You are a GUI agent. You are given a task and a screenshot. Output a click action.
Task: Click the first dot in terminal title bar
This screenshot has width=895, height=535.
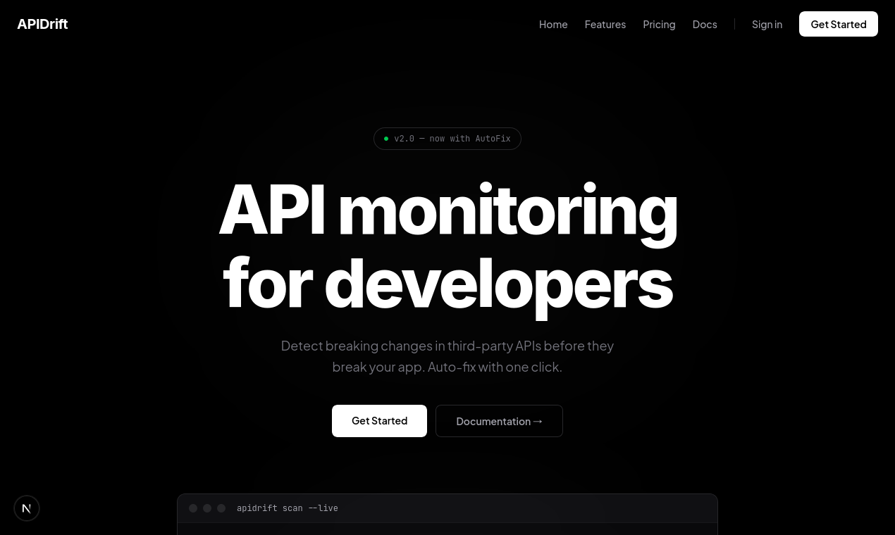pos(193,508)
